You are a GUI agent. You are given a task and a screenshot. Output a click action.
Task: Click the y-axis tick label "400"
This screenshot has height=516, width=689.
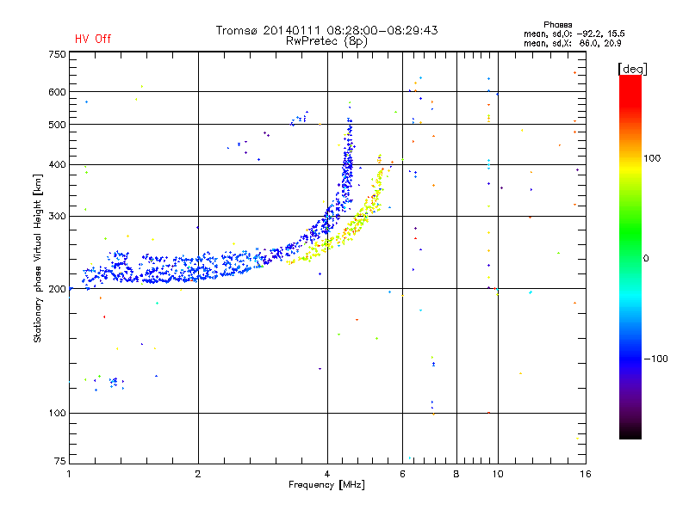(x=57, y=164)
